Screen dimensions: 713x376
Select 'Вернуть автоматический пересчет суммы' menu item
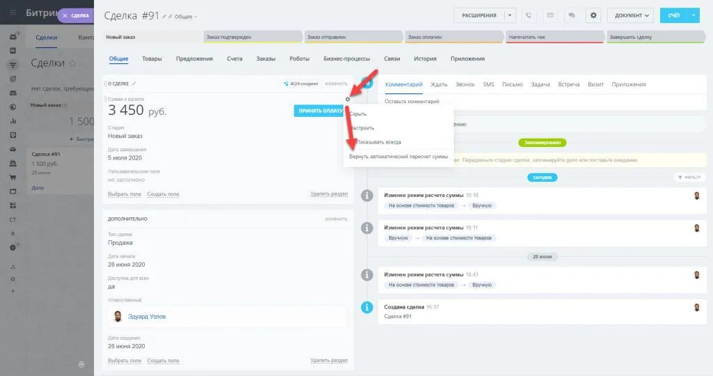click(x=398, y=157)
